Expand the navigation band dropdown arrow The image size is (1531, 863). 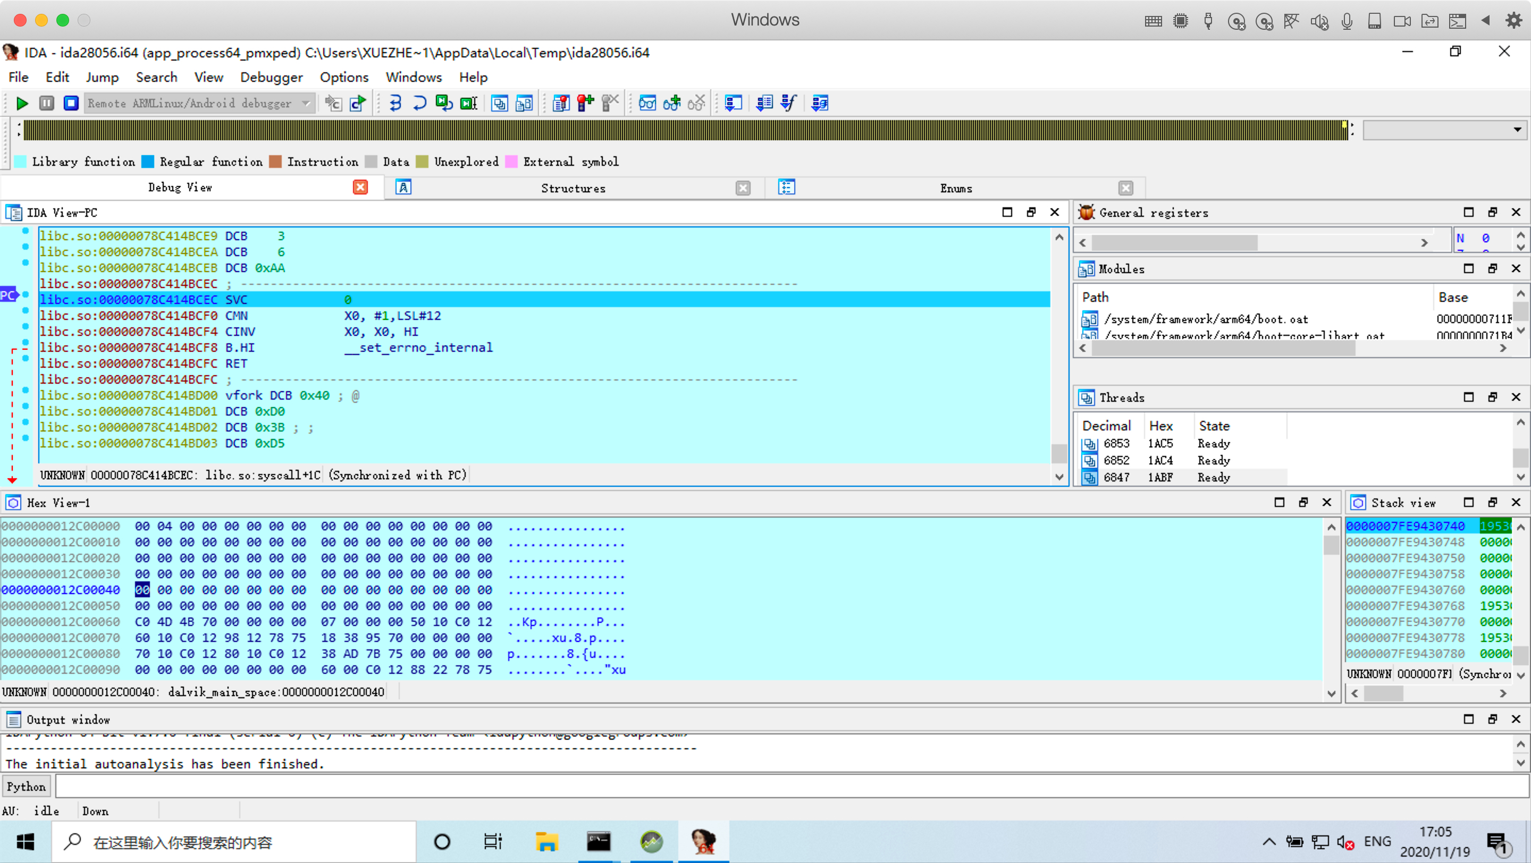coord(1516,130)
